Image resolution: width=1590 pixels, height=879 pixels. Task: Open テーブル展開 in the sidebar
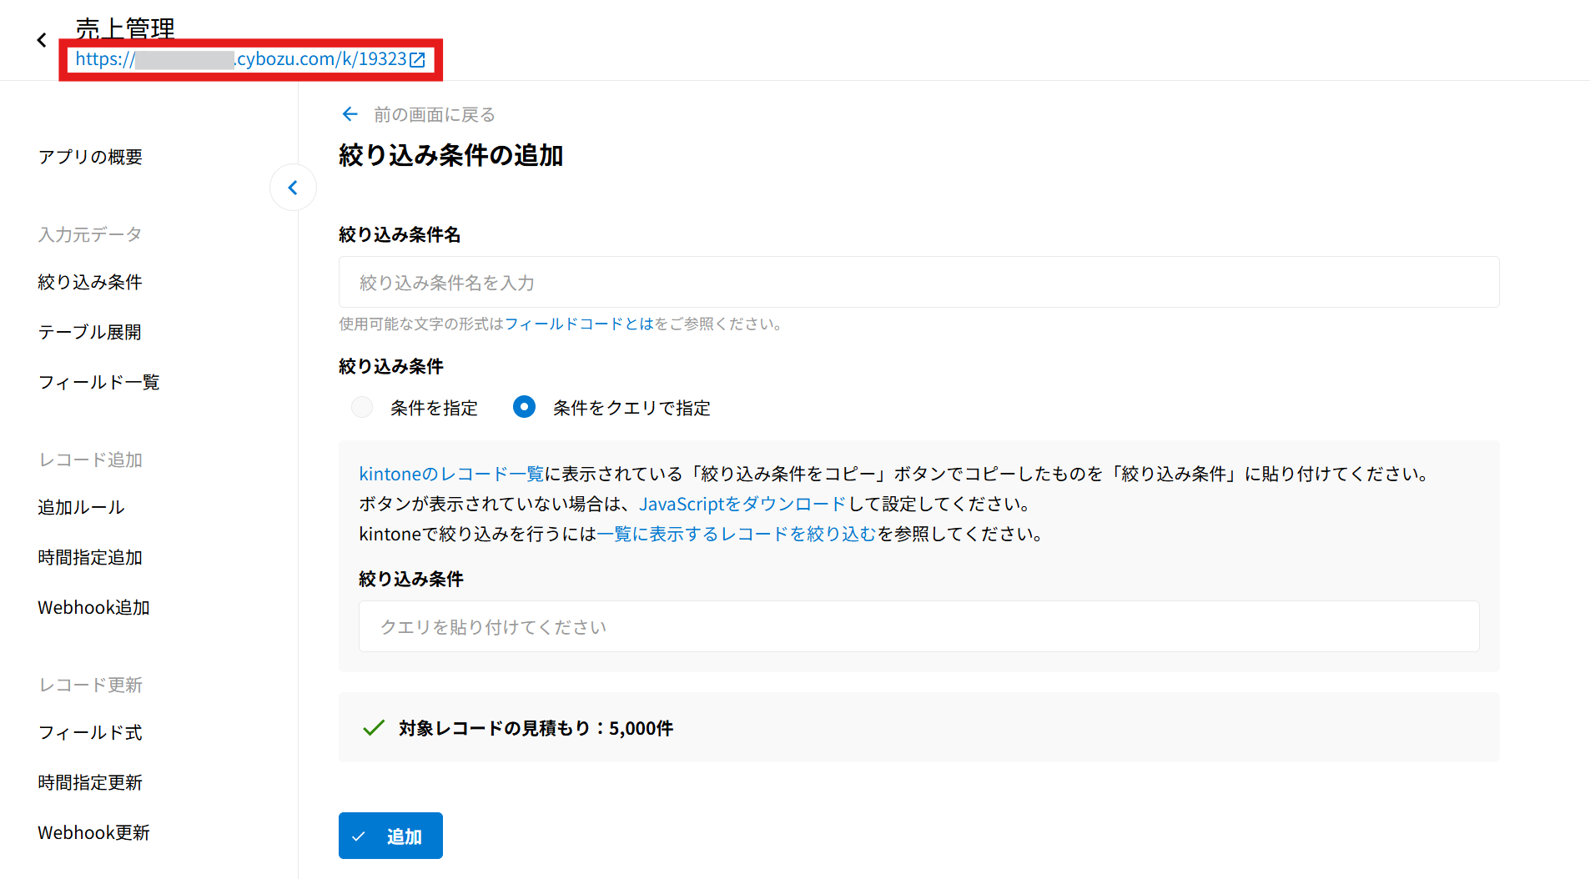pos(90,332)
